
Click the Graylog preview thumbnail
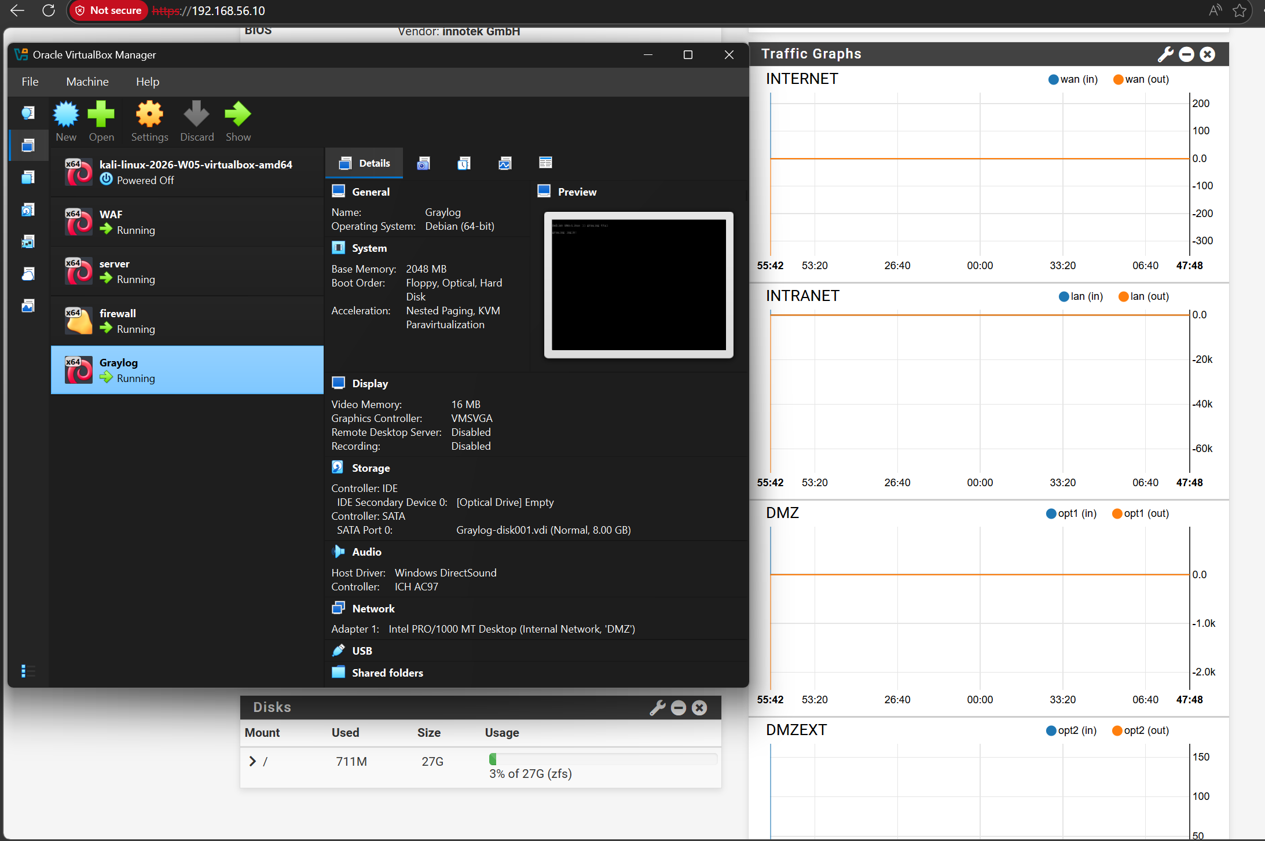tap(639, 284)
